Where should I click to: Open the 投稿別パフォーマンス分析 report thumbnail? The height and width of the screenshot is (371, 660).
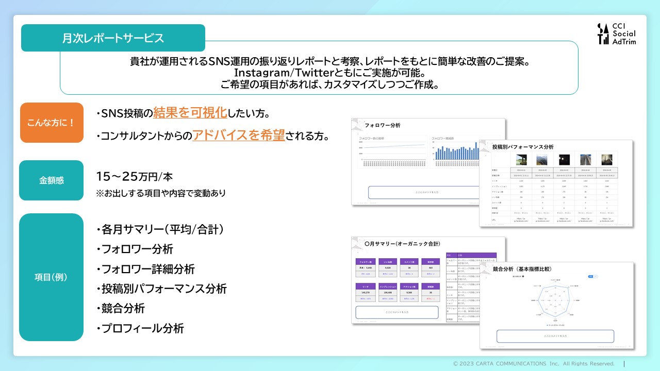tap(556, 183)
